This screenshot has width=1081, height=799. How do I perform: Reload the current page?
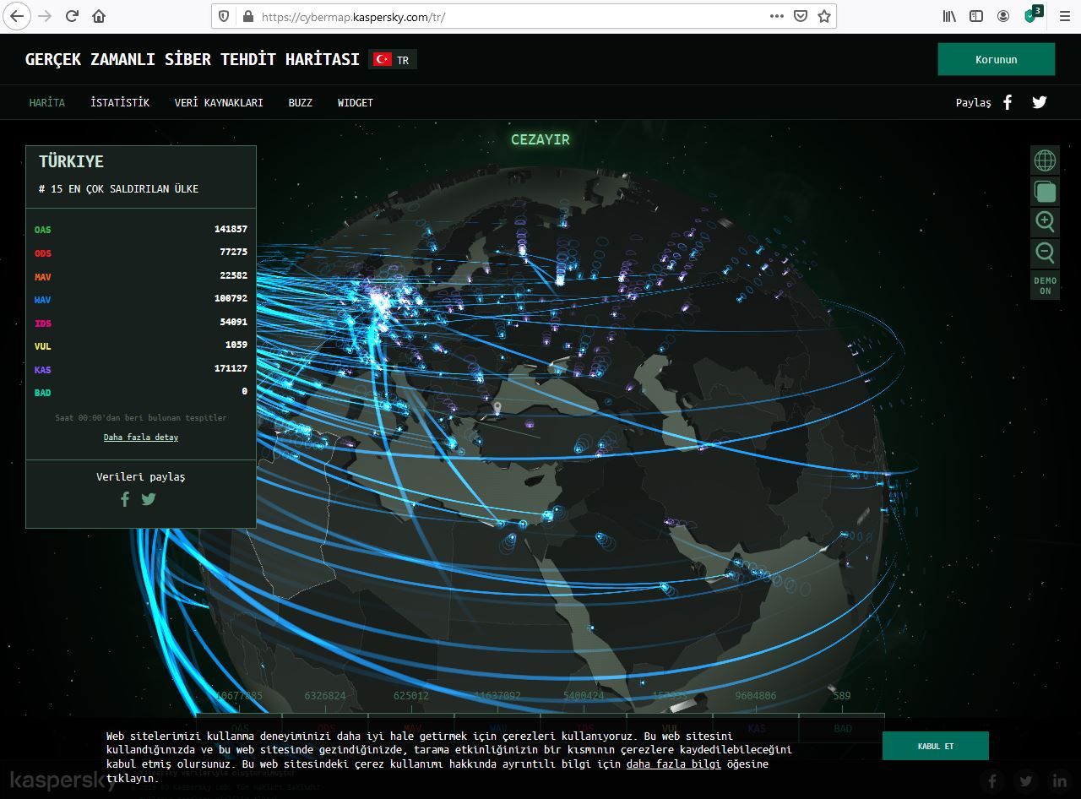[72, 16]
